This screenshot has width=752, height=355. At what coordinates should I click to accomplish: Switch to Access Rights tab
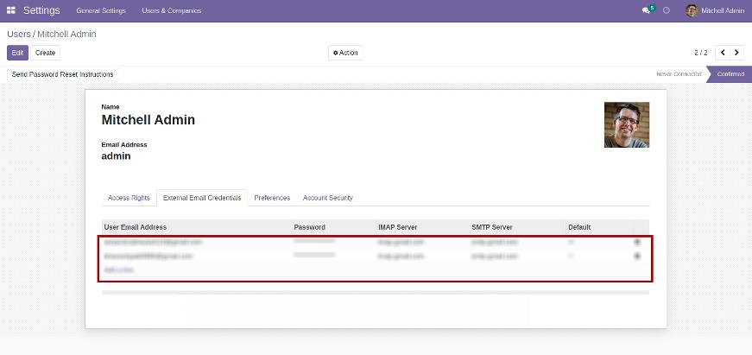pos(129,198)
